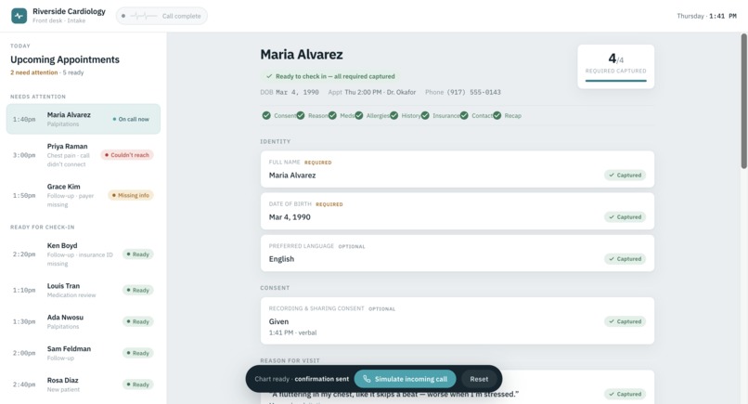Click phone number (917) 555-0143
The height and width of the screenshot is (404, 748).
473,92
